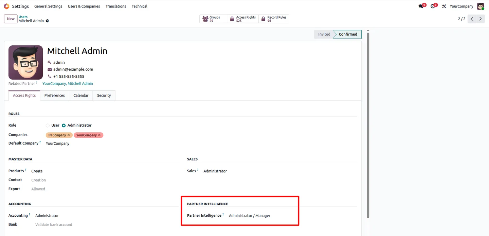Switch to the Security tab
This screenshot has height=236, width=489.
(x=104, y=95)
